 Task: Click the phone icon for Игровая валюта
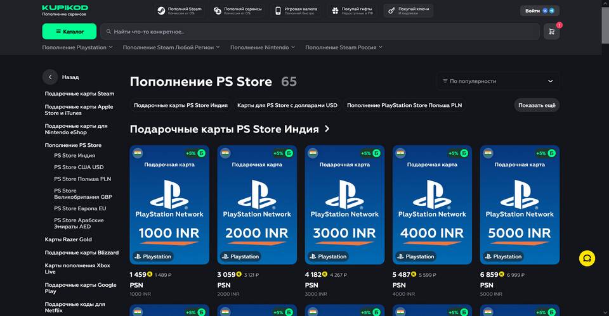click(x=278, y=11)
